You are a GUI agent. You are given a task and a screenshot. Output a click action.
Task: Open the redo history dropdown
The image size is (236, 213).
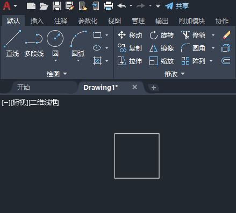(x=150, y=6)
